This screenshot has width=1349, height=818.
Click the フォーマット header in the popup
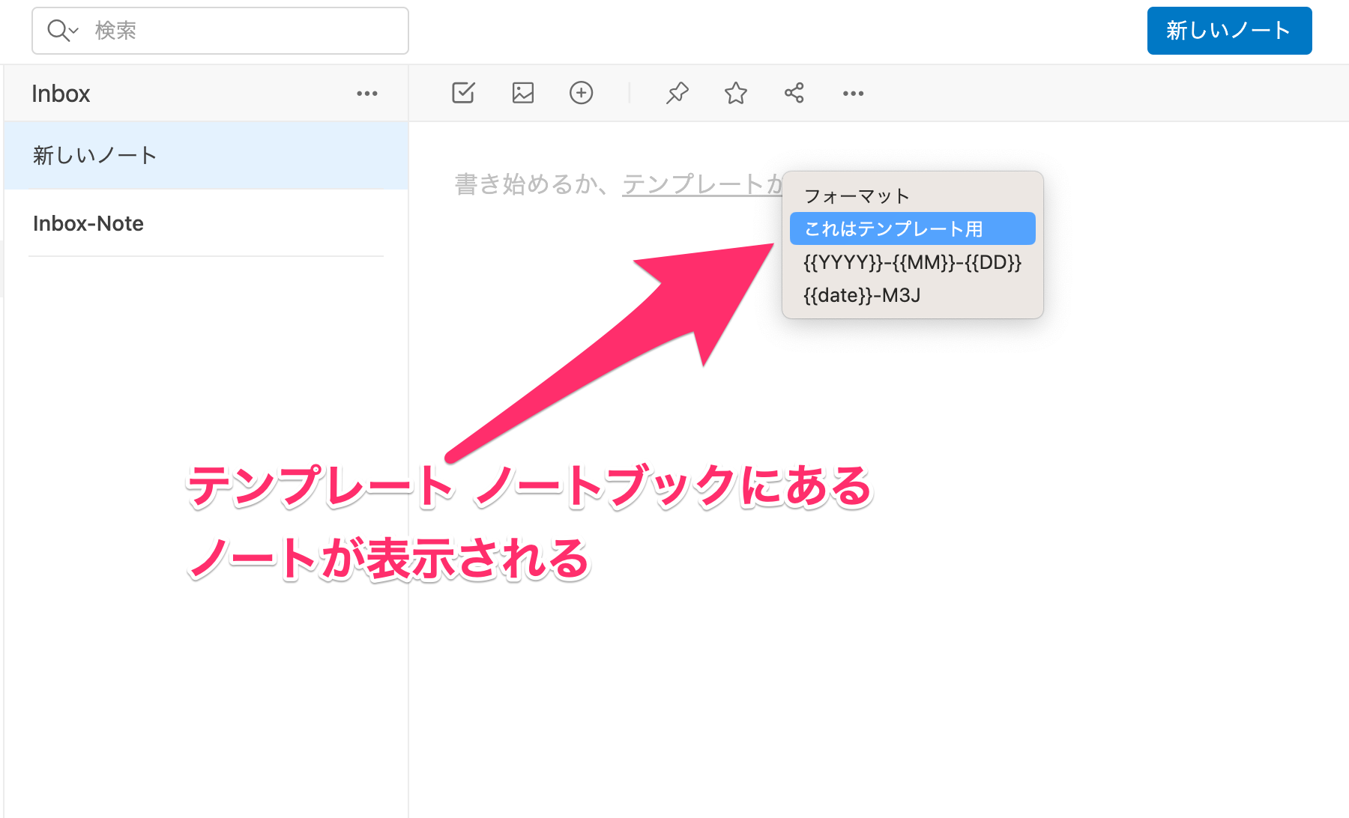tap(857, 196)
